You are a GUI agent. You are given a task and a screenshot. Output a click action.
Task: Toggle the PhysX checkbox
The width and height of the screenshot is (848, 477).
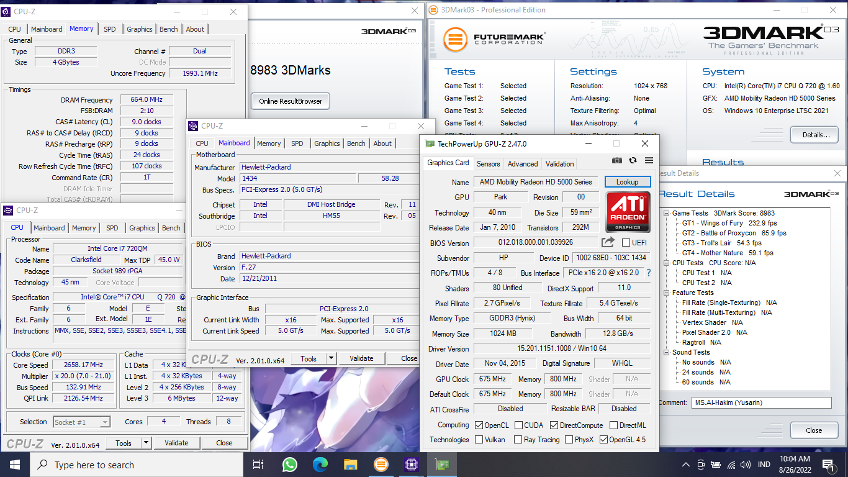pyautogui.click(x=569, y=440)
